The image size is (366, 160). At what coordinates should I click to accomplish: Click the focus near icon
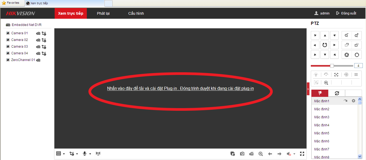pos(347,45)
